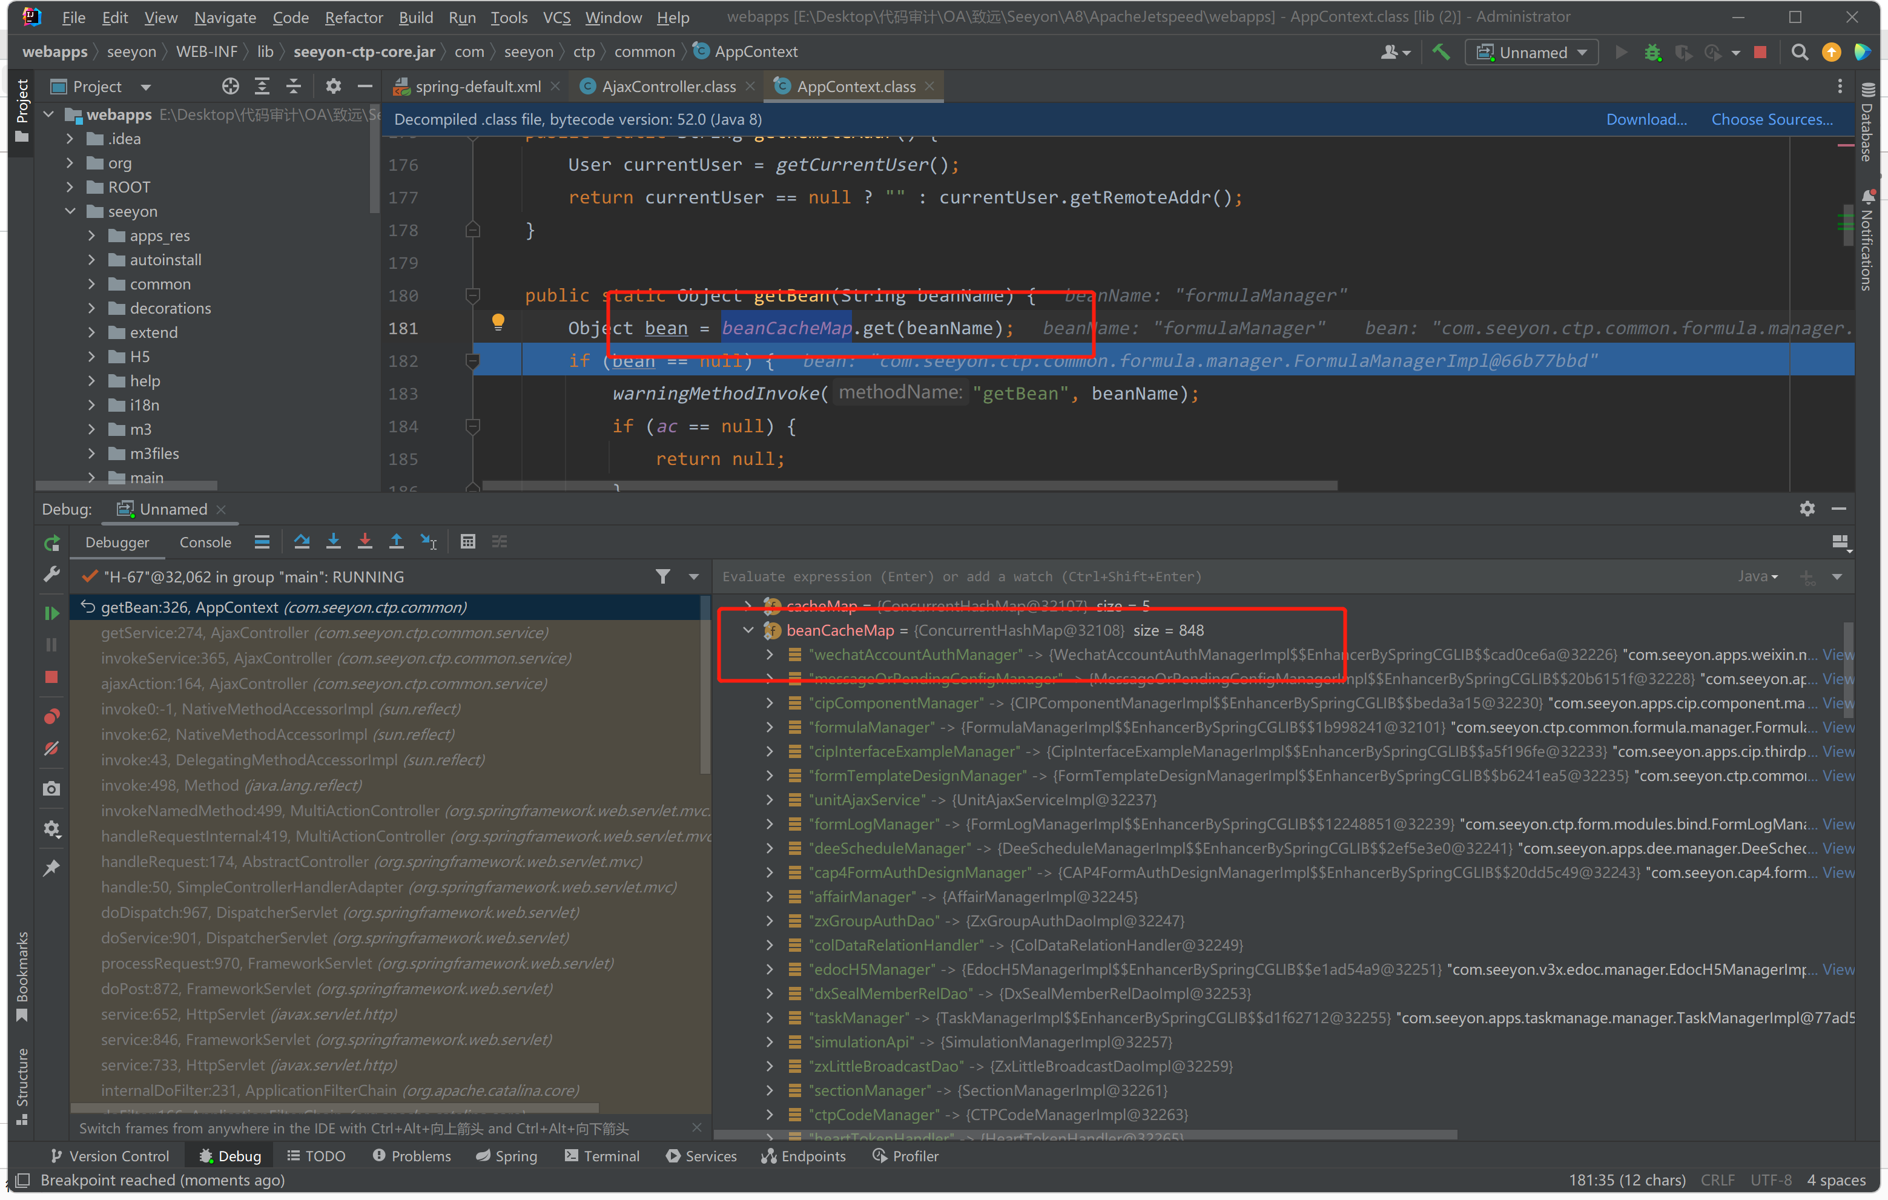Click the red Force Step Into icon
This screenshot has width=1888, height=1200.
[x=365, y=542]
